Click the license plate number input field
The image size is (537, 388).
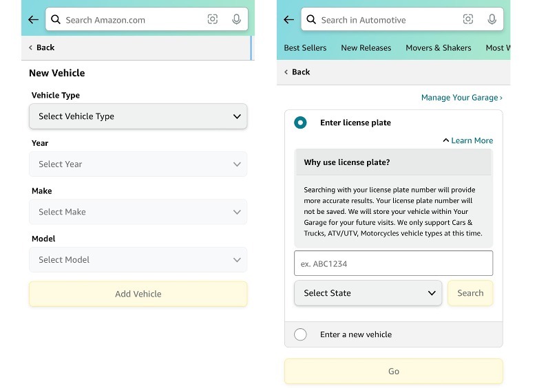(x=393, y=263)
